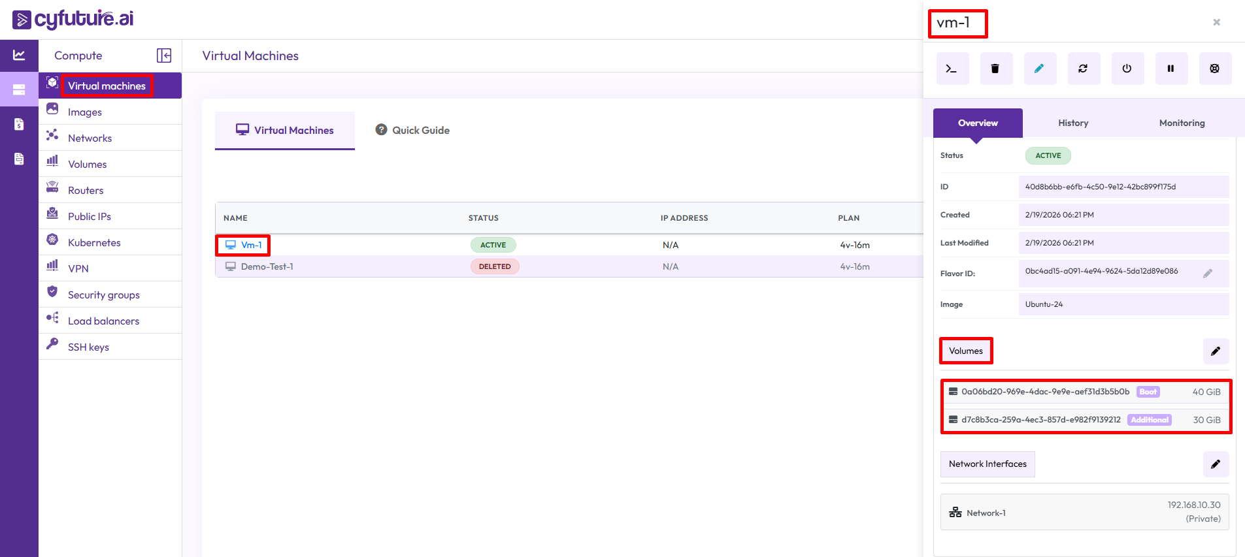
Task: Open Security groups in the sidebar
Action: pyautogui.click(x=103, y=294)
